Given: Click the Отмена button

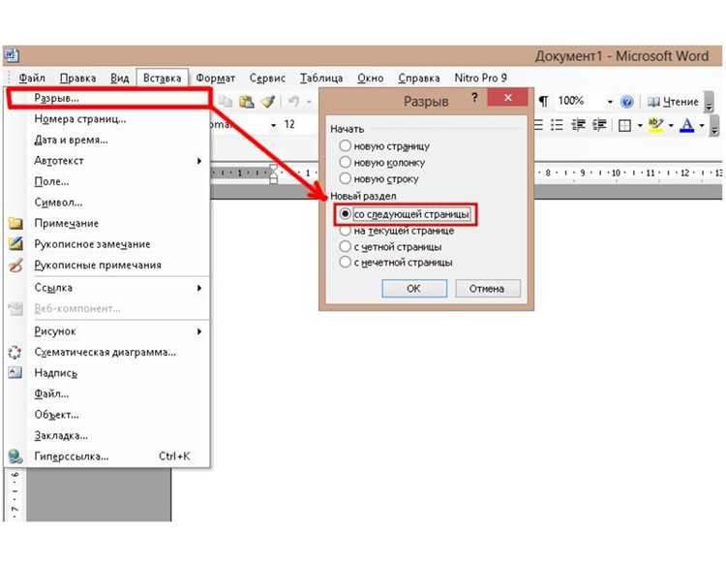Looking at the screenshot, I should 487,289.
